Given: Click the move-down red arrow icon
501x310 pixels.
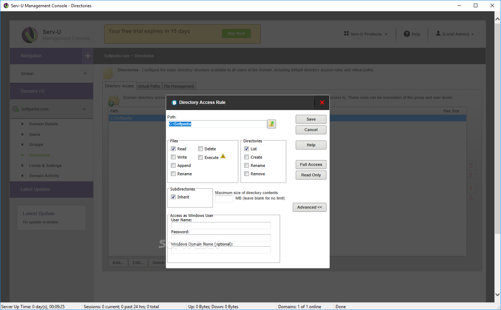Looking at the screenshot, I should [471, 188].
